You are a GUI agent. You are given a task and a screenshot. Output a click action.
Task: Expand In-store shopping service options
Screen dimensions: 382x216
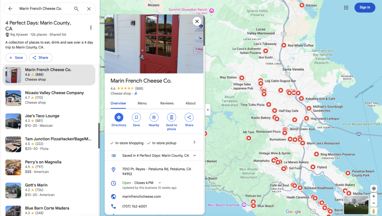pyautogui.click(x=154, y=143)
